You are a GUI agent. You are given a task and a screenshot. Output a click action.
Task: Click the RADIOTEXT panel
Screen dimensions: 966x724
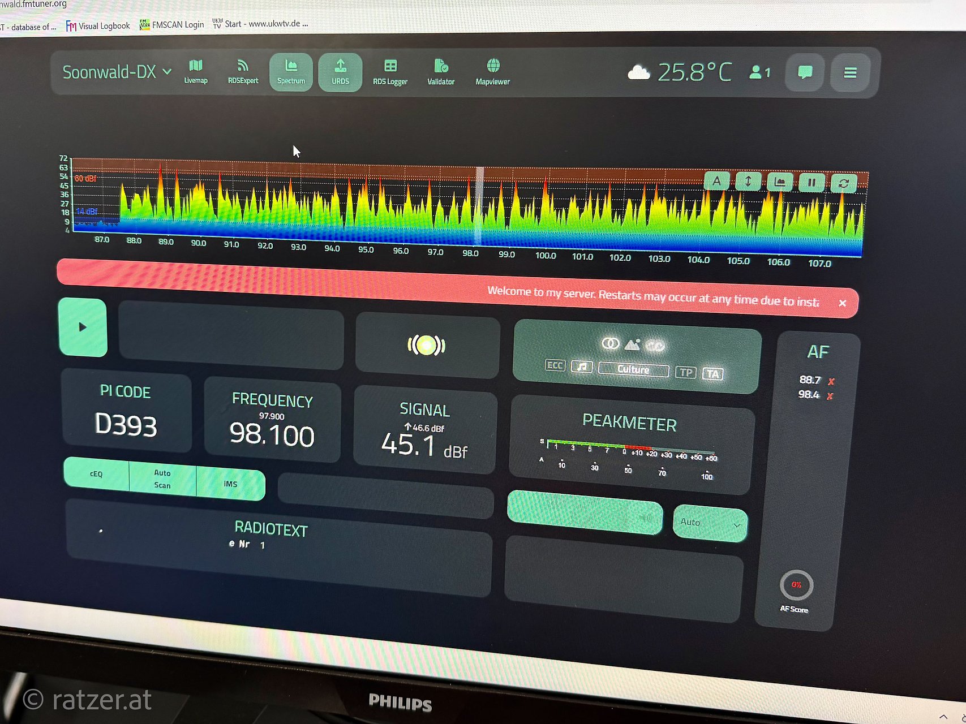point(278,548)
